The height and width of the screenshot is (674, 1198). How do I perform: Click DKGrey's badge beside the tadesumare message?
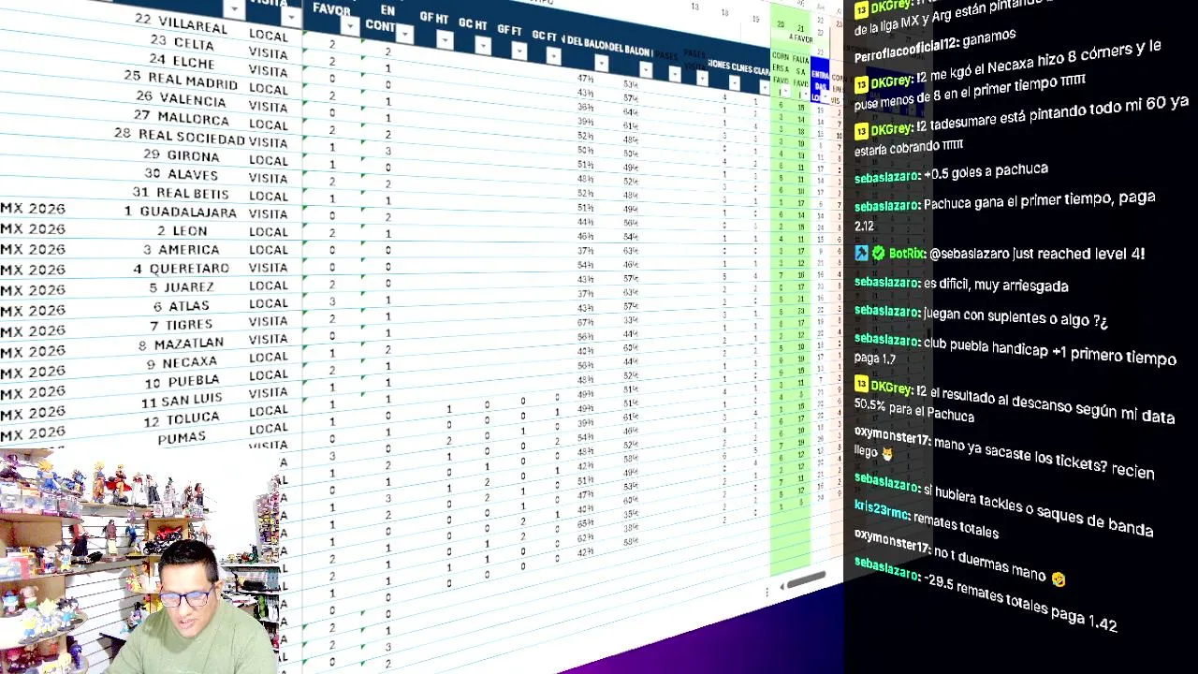861,131
